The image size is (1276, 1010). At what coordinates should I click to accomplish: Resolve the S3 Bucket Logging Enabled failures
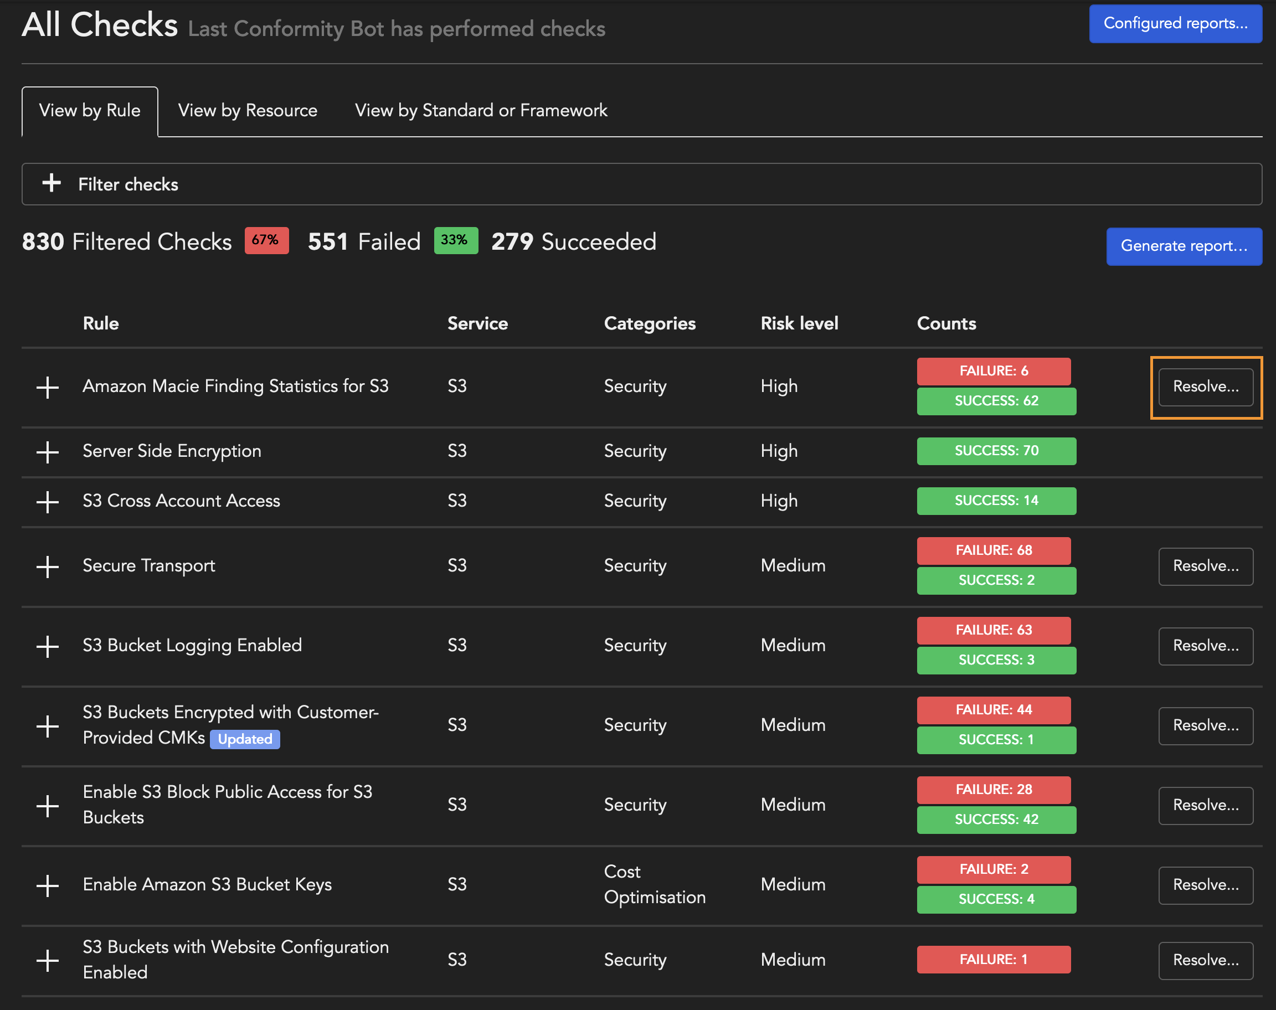coord(1206,646)
